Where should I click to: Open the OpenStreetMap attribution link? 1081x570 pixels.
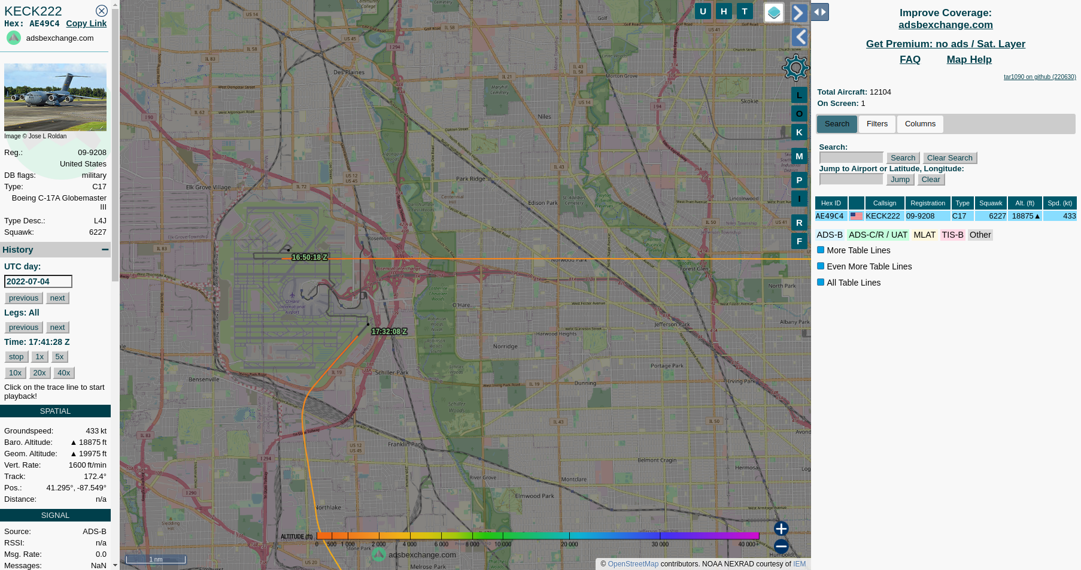coord(633,564)
